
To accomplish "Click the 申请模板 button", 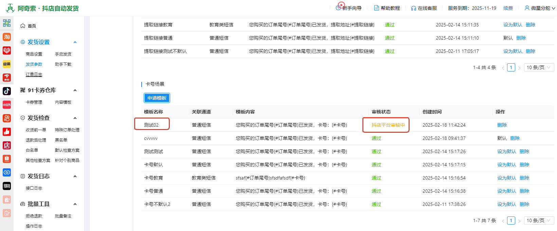I will [x=157, y=98].
